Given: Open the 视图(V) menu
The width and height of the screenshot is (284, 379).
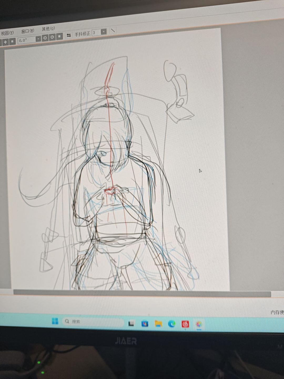Looking at the screenshot, I should tap(7, 33).
